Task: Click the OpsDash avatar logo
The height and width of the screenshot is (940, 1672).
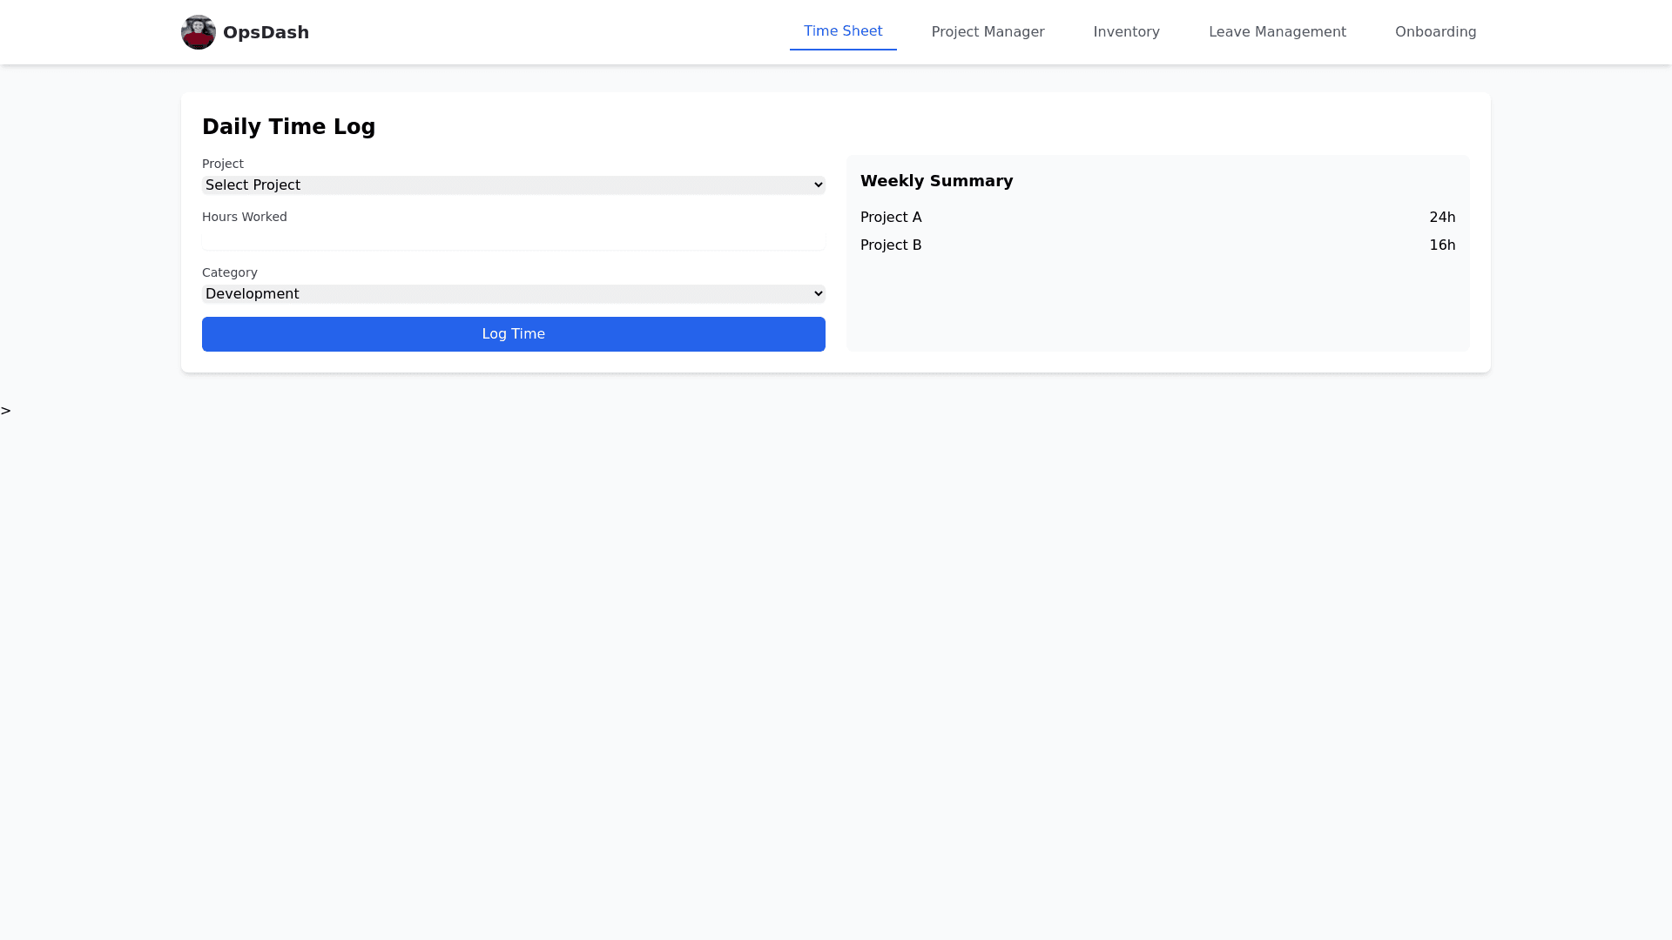Action: pos(198,32)
